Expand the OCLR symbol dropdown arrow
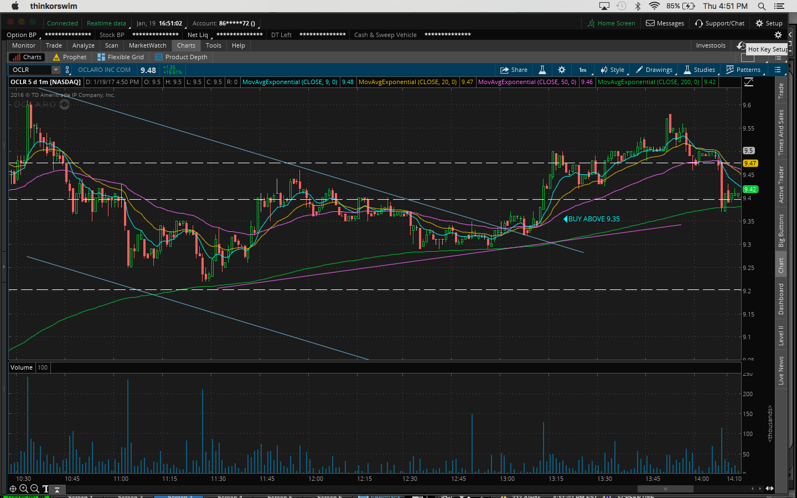 click(x=56, y=70)
